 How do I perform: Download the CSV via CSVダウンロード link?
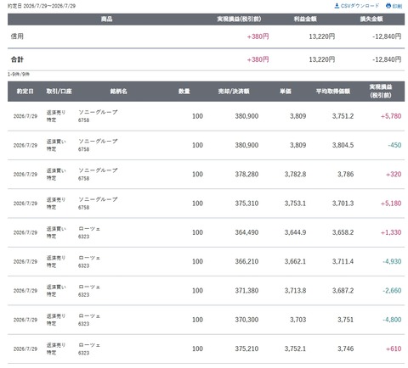coord(356,6)
